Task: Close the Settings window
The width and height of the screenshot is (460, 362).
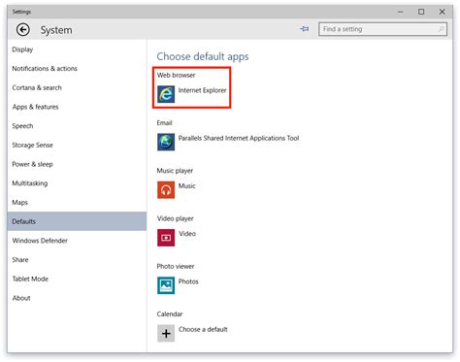Action: (x=443, y=12)
